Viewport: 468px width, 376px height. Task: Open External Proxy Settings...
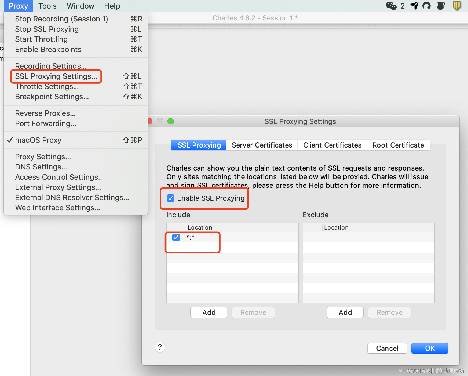76,187
